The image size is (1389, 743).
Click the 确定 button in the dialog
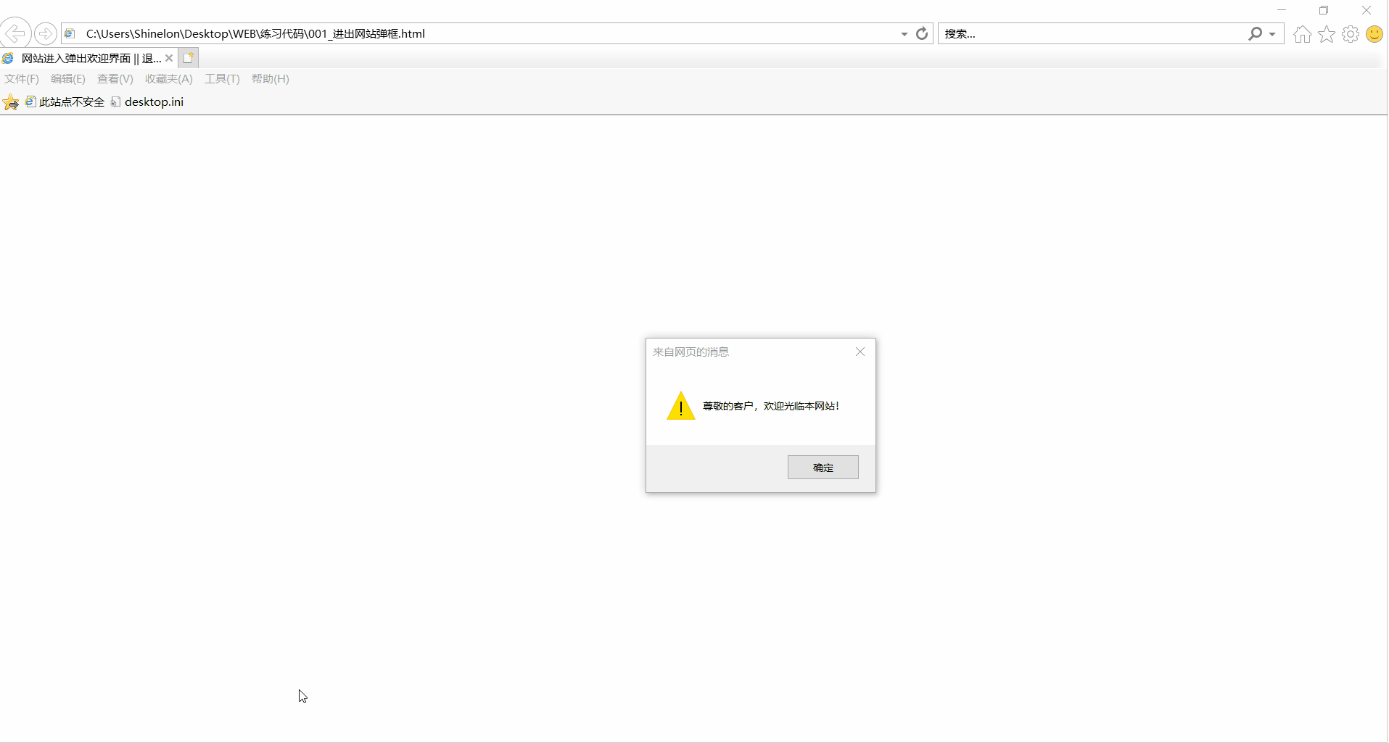click(823, 467)
